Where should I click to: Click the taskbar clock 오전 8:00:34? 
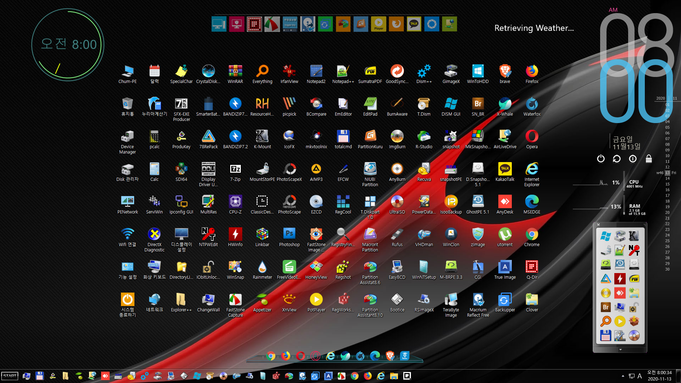tap(659, 373)
